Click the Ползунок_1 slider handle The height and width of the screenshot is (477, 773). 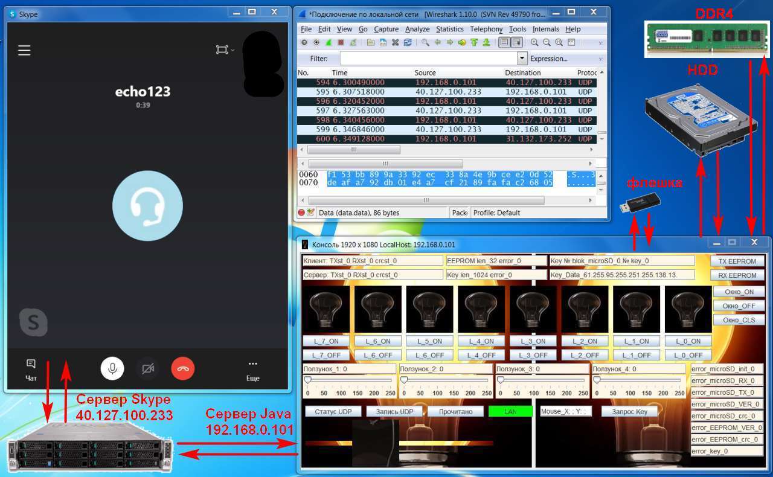coord(307,380)
